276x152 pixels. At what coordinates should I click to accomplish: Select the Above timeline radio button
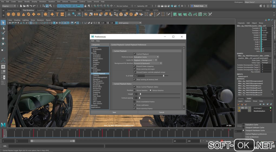(135, 90)
